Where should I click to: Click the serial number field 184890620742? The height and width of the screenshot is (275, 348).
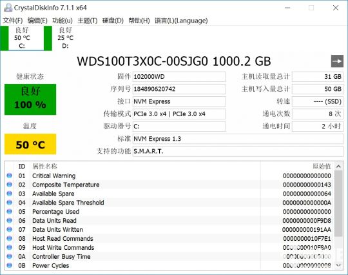coord(179,89)
